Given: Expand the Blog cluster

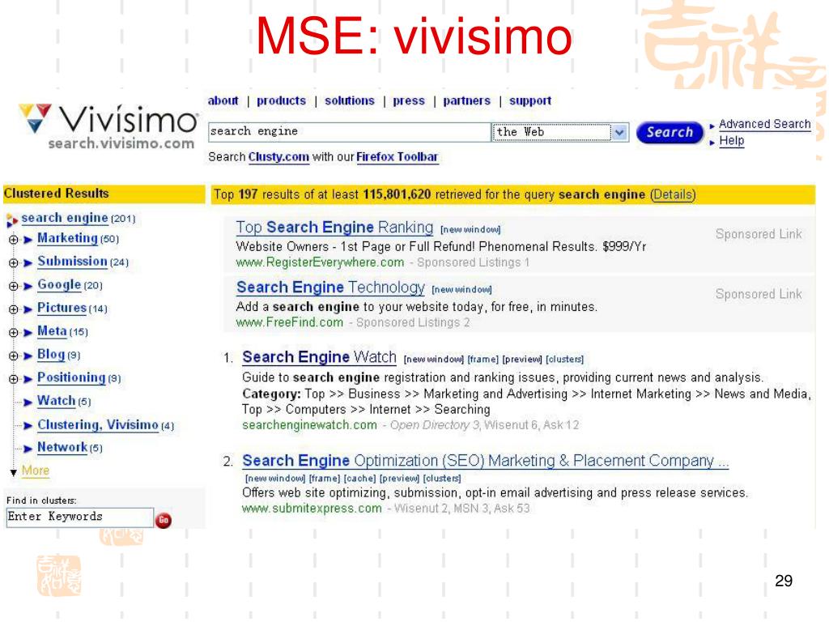Looking at the screenshot, I should (x=14, y=356).
